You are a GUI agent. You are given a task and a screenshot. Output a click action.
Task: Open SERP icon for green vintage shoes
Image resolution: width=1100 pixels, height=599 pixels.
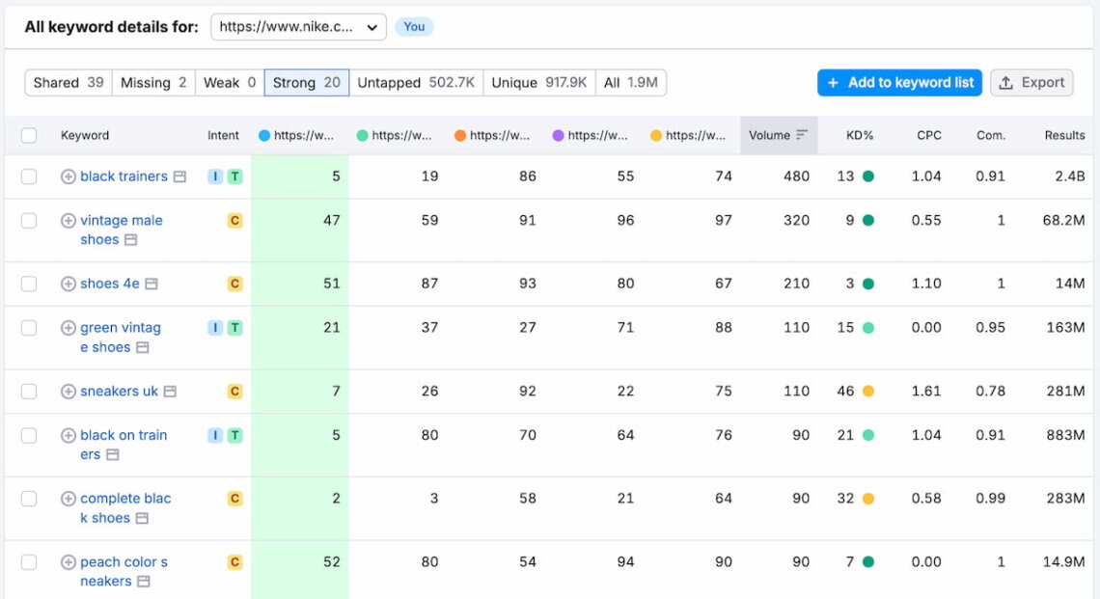143,348
